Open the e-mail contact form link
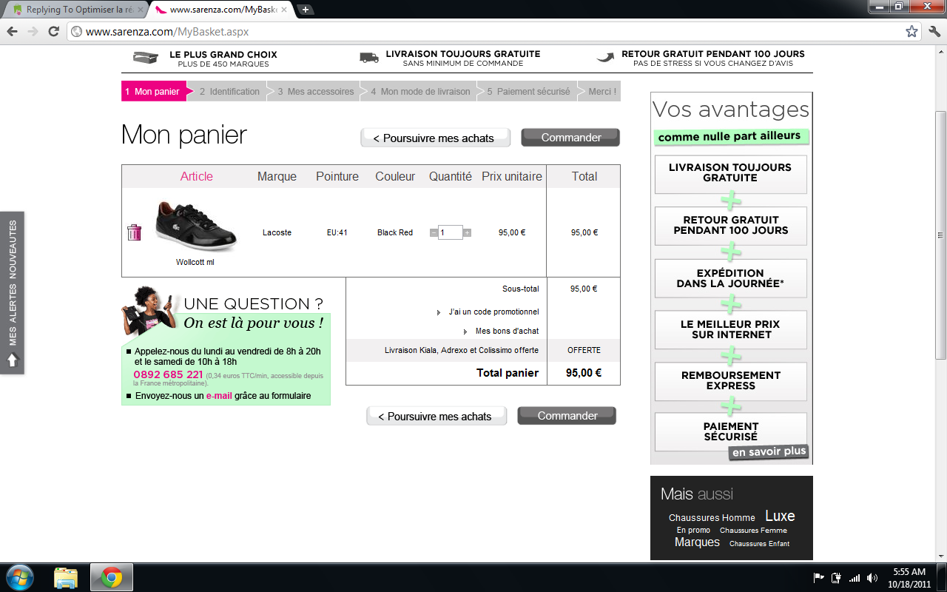Viewport: 947px width, 592px height. click(219, 396)
